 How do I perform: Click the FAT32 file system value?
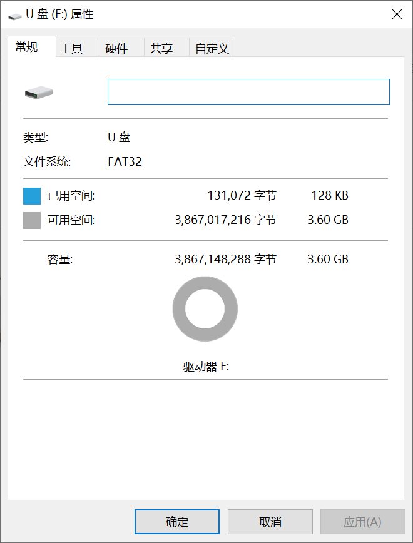tap(125, 162)
